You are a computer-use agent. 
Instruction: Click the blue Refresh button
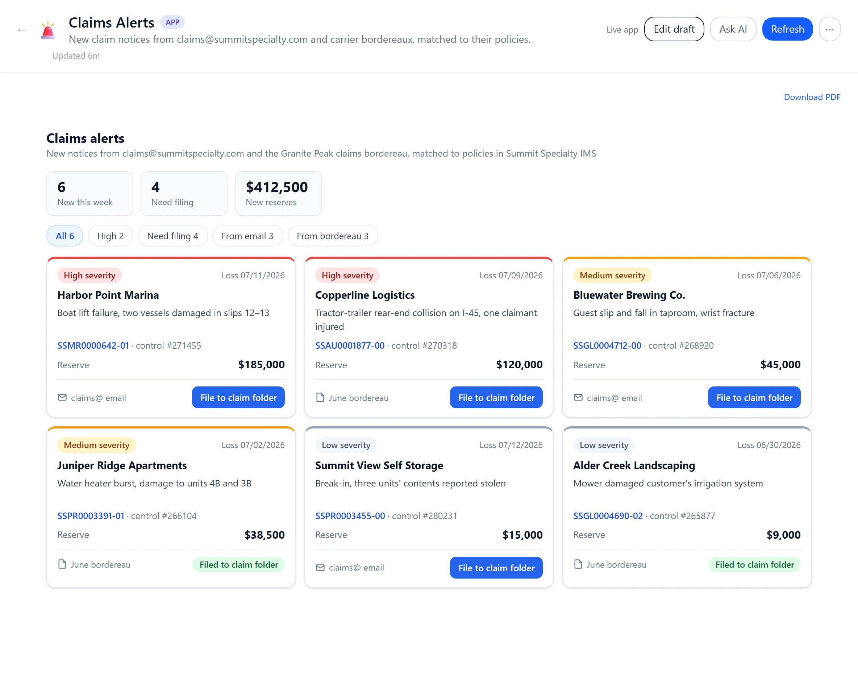(x=787, y=29)
